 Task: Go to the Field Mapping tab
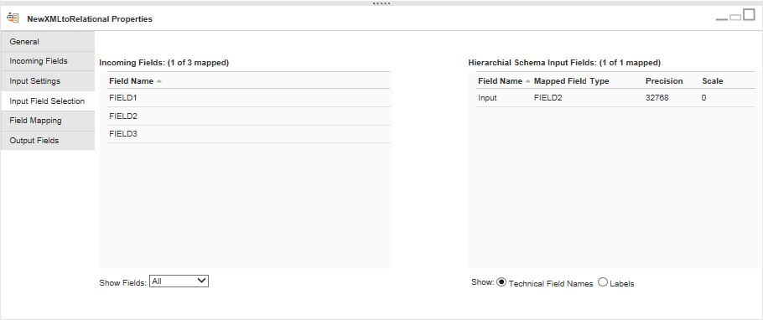pos(48,121)
